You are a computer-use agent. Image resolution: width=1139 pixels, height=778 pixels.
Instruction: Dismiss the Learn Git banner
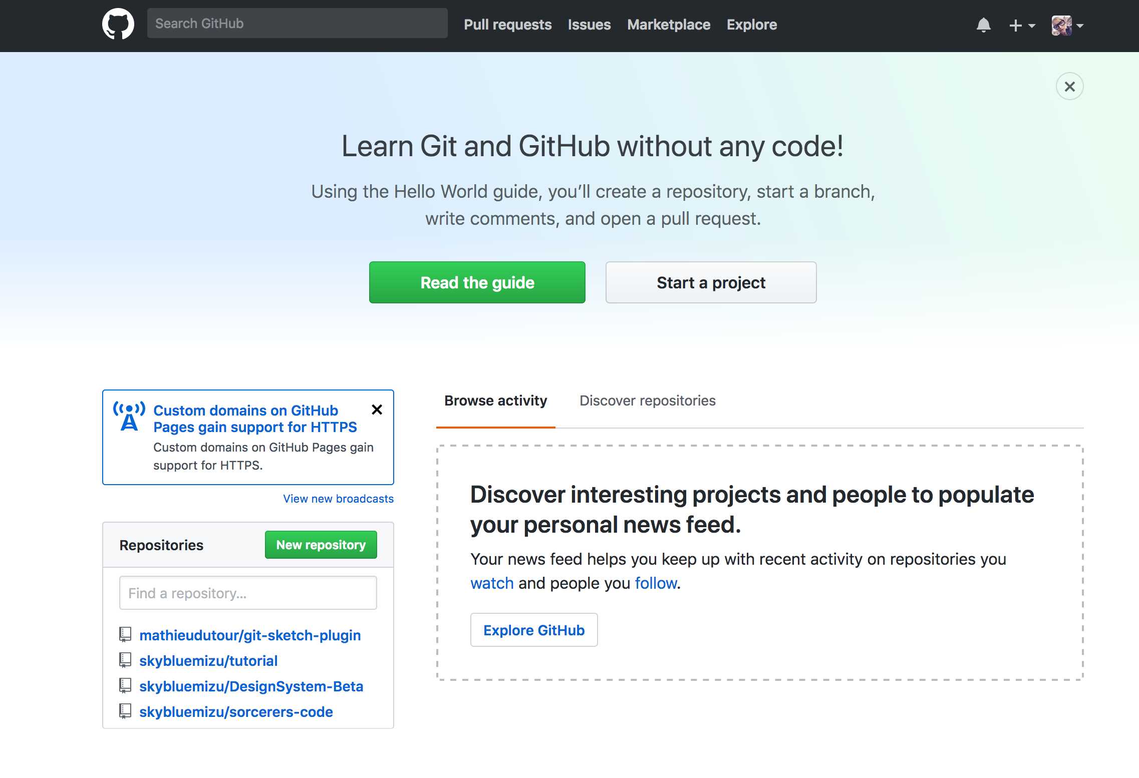(1069, 87)
